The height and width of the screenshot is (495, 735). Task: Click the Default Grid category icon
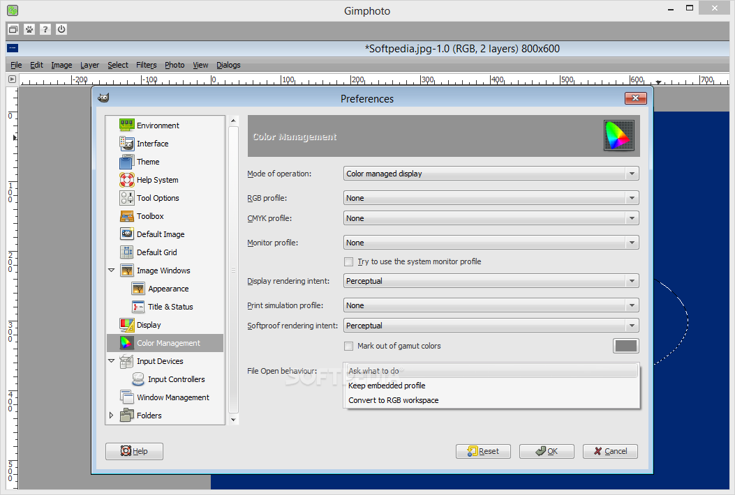coord(126,252)
